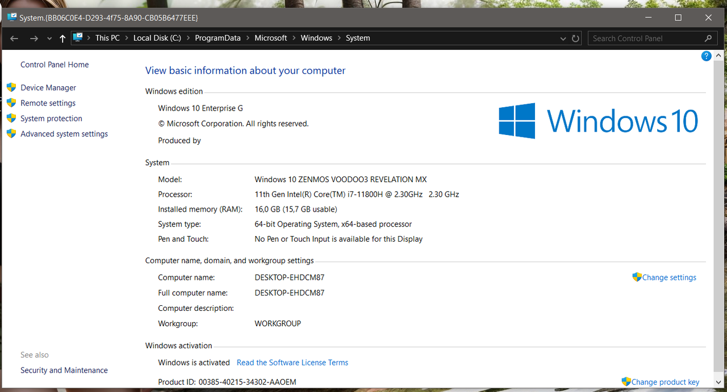Expand chevron after Microsoft breadcrumb
This screenshot has width=727, height=392.
(x=294, y=38)
